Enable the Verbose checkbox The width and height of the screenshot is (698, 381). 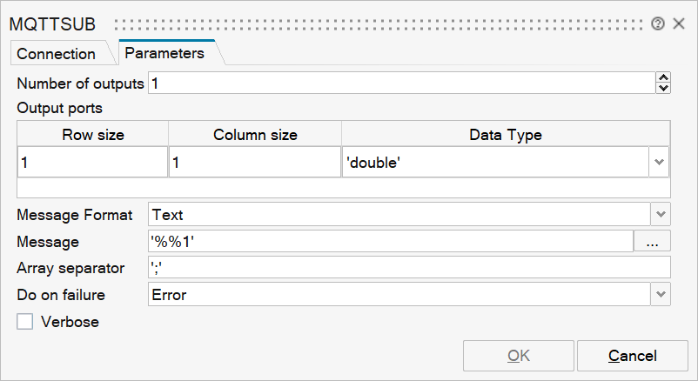click(x=25, y=322)
